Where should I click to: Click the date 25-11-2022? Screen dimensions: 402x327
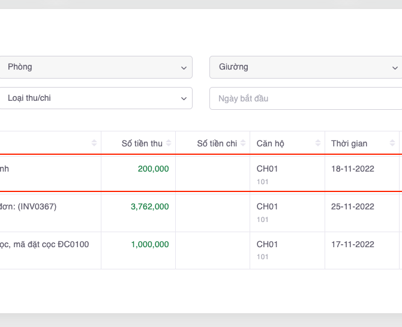pos(353,207)
